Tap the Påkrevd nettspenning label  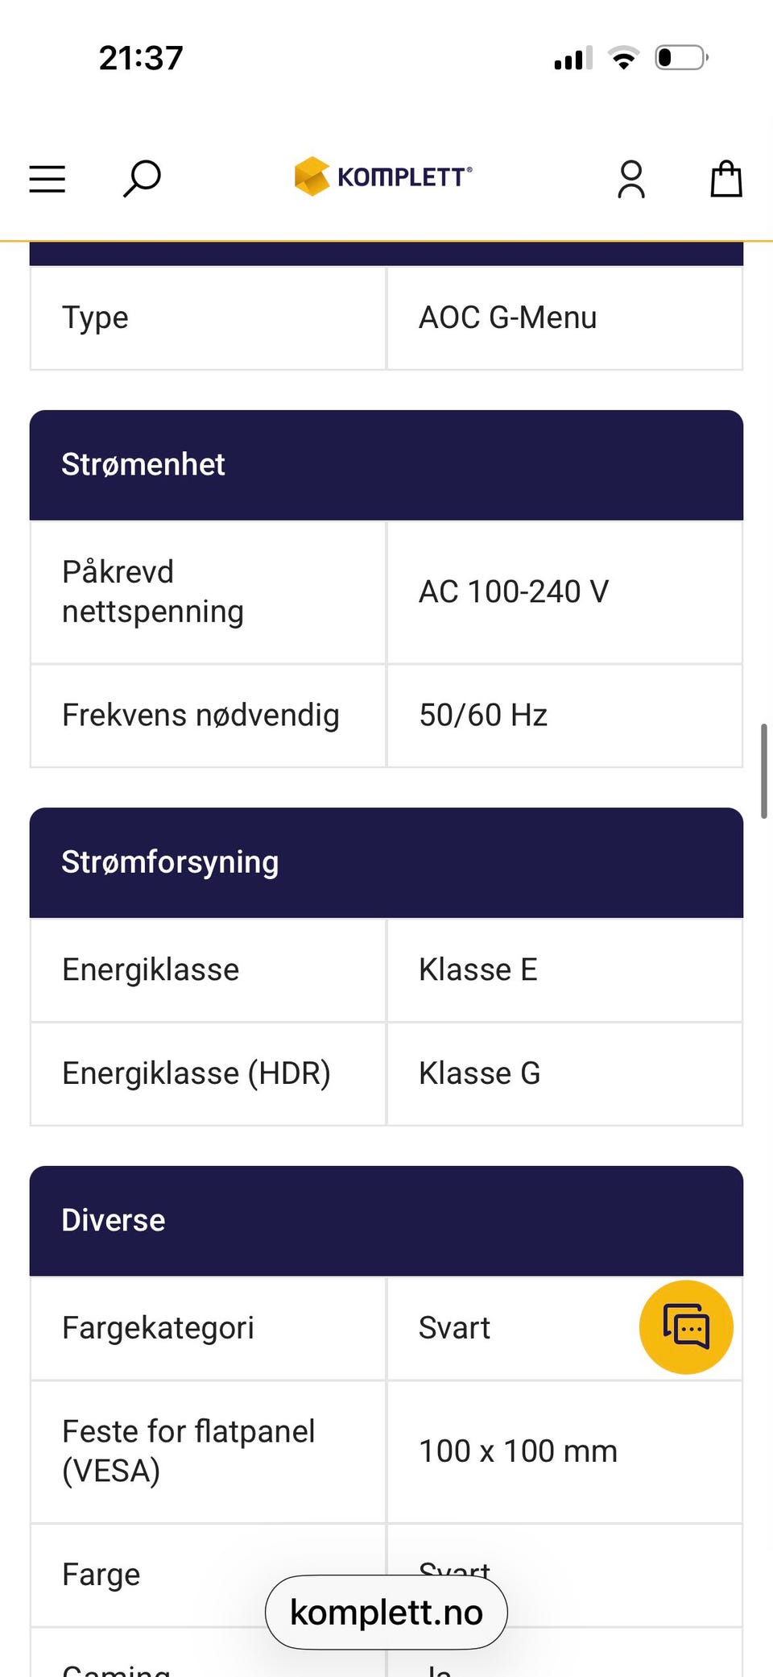click(153, 592)
